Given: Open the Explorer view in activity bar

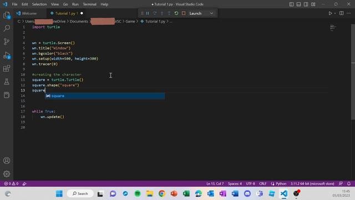Looking at the screenshot, I should pos(7,15).
